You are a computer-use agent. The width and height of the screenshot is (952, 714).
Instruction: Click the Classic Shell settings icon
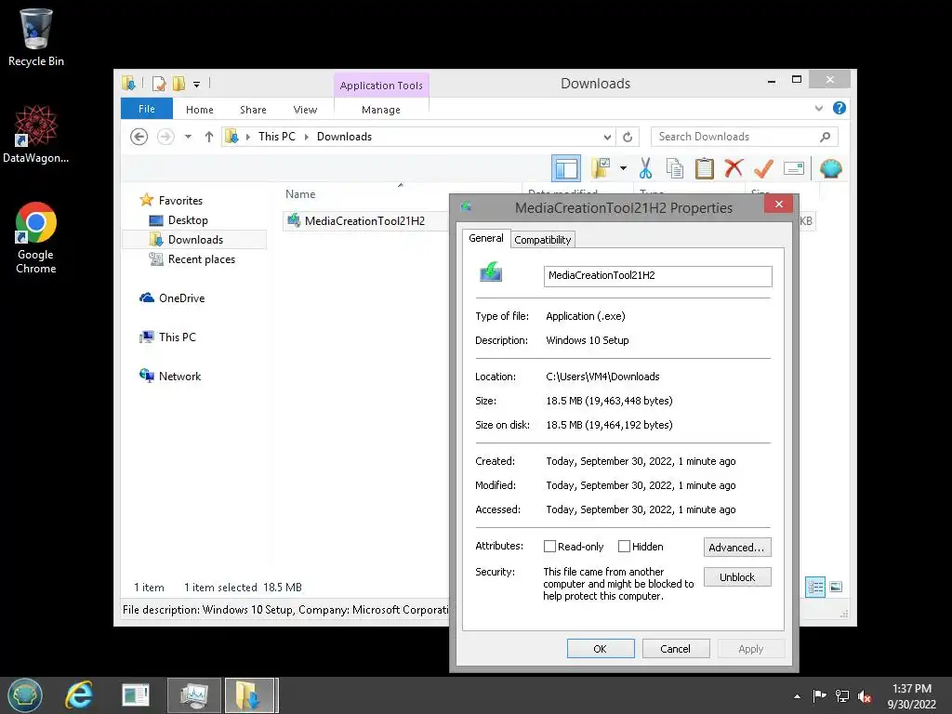[x=830, y=168]
